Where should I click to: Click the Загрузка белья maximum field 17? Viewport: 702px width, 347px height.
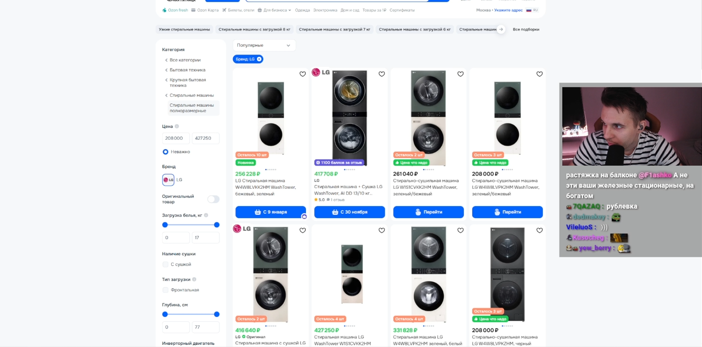(x=206, y=238)
